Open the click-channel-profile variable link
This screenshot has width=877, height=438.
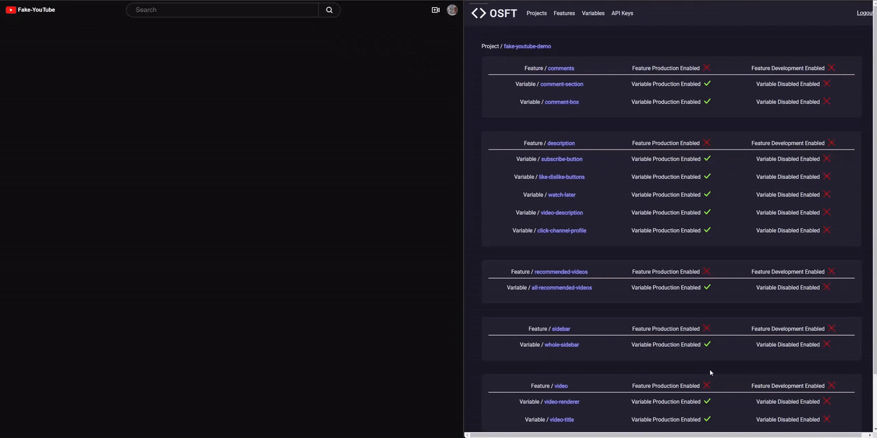(x=562, y=231)
